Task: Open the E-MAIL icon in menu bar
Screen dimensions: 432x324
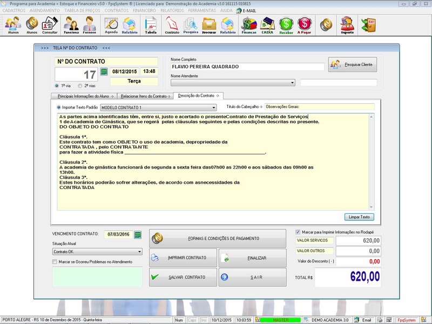Action: coord(246,10)
